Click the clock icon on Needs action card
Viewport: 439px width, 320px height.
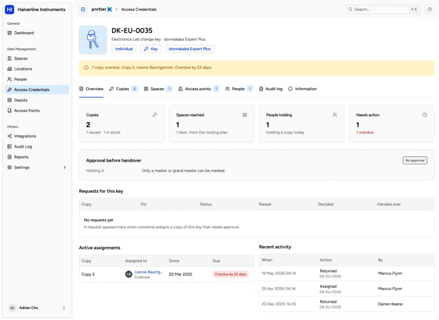tap(425, 115)
